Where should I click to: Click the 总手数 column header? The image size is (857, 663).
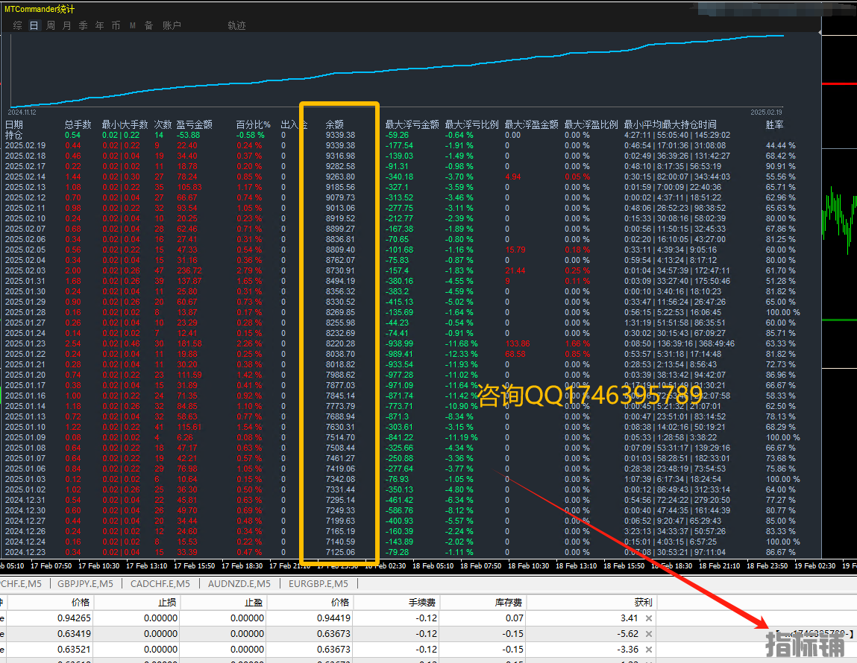tap(78, 125)
